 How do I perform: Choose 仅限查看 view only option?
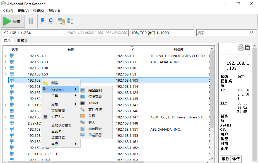(x=95, y=97)
